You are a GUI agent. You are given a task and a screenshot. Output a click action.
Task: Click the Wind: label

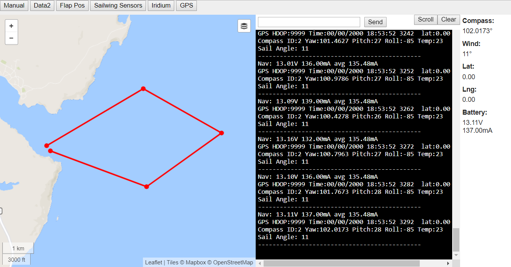coord(471,44)
